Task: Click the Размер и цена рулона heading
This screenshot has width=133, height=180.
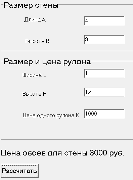Action: click(47, 62)
